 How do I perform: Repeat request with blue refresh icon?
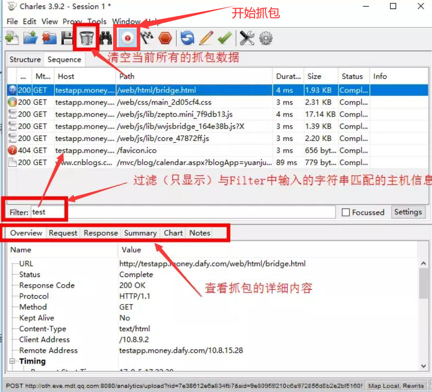coord(188,38)
